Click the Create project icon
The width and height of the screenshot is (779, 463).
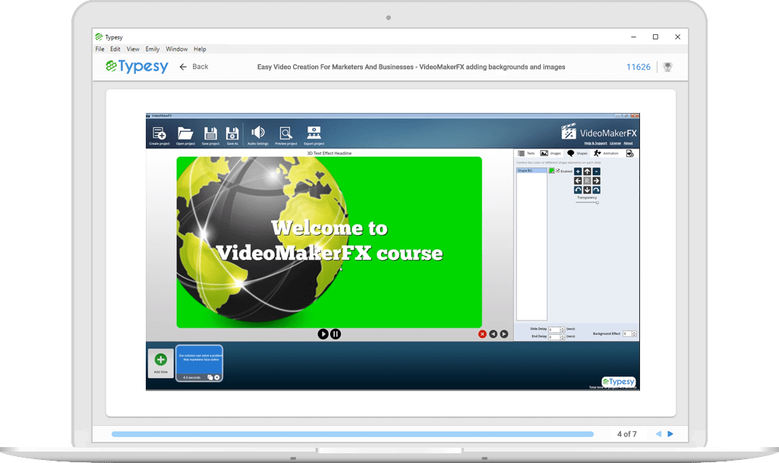[x=159, y=133]
